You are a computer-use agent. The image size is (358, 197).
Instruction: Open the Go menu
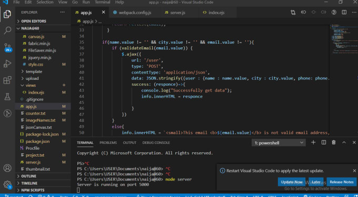pyautogui.click(x=75, y=2)
